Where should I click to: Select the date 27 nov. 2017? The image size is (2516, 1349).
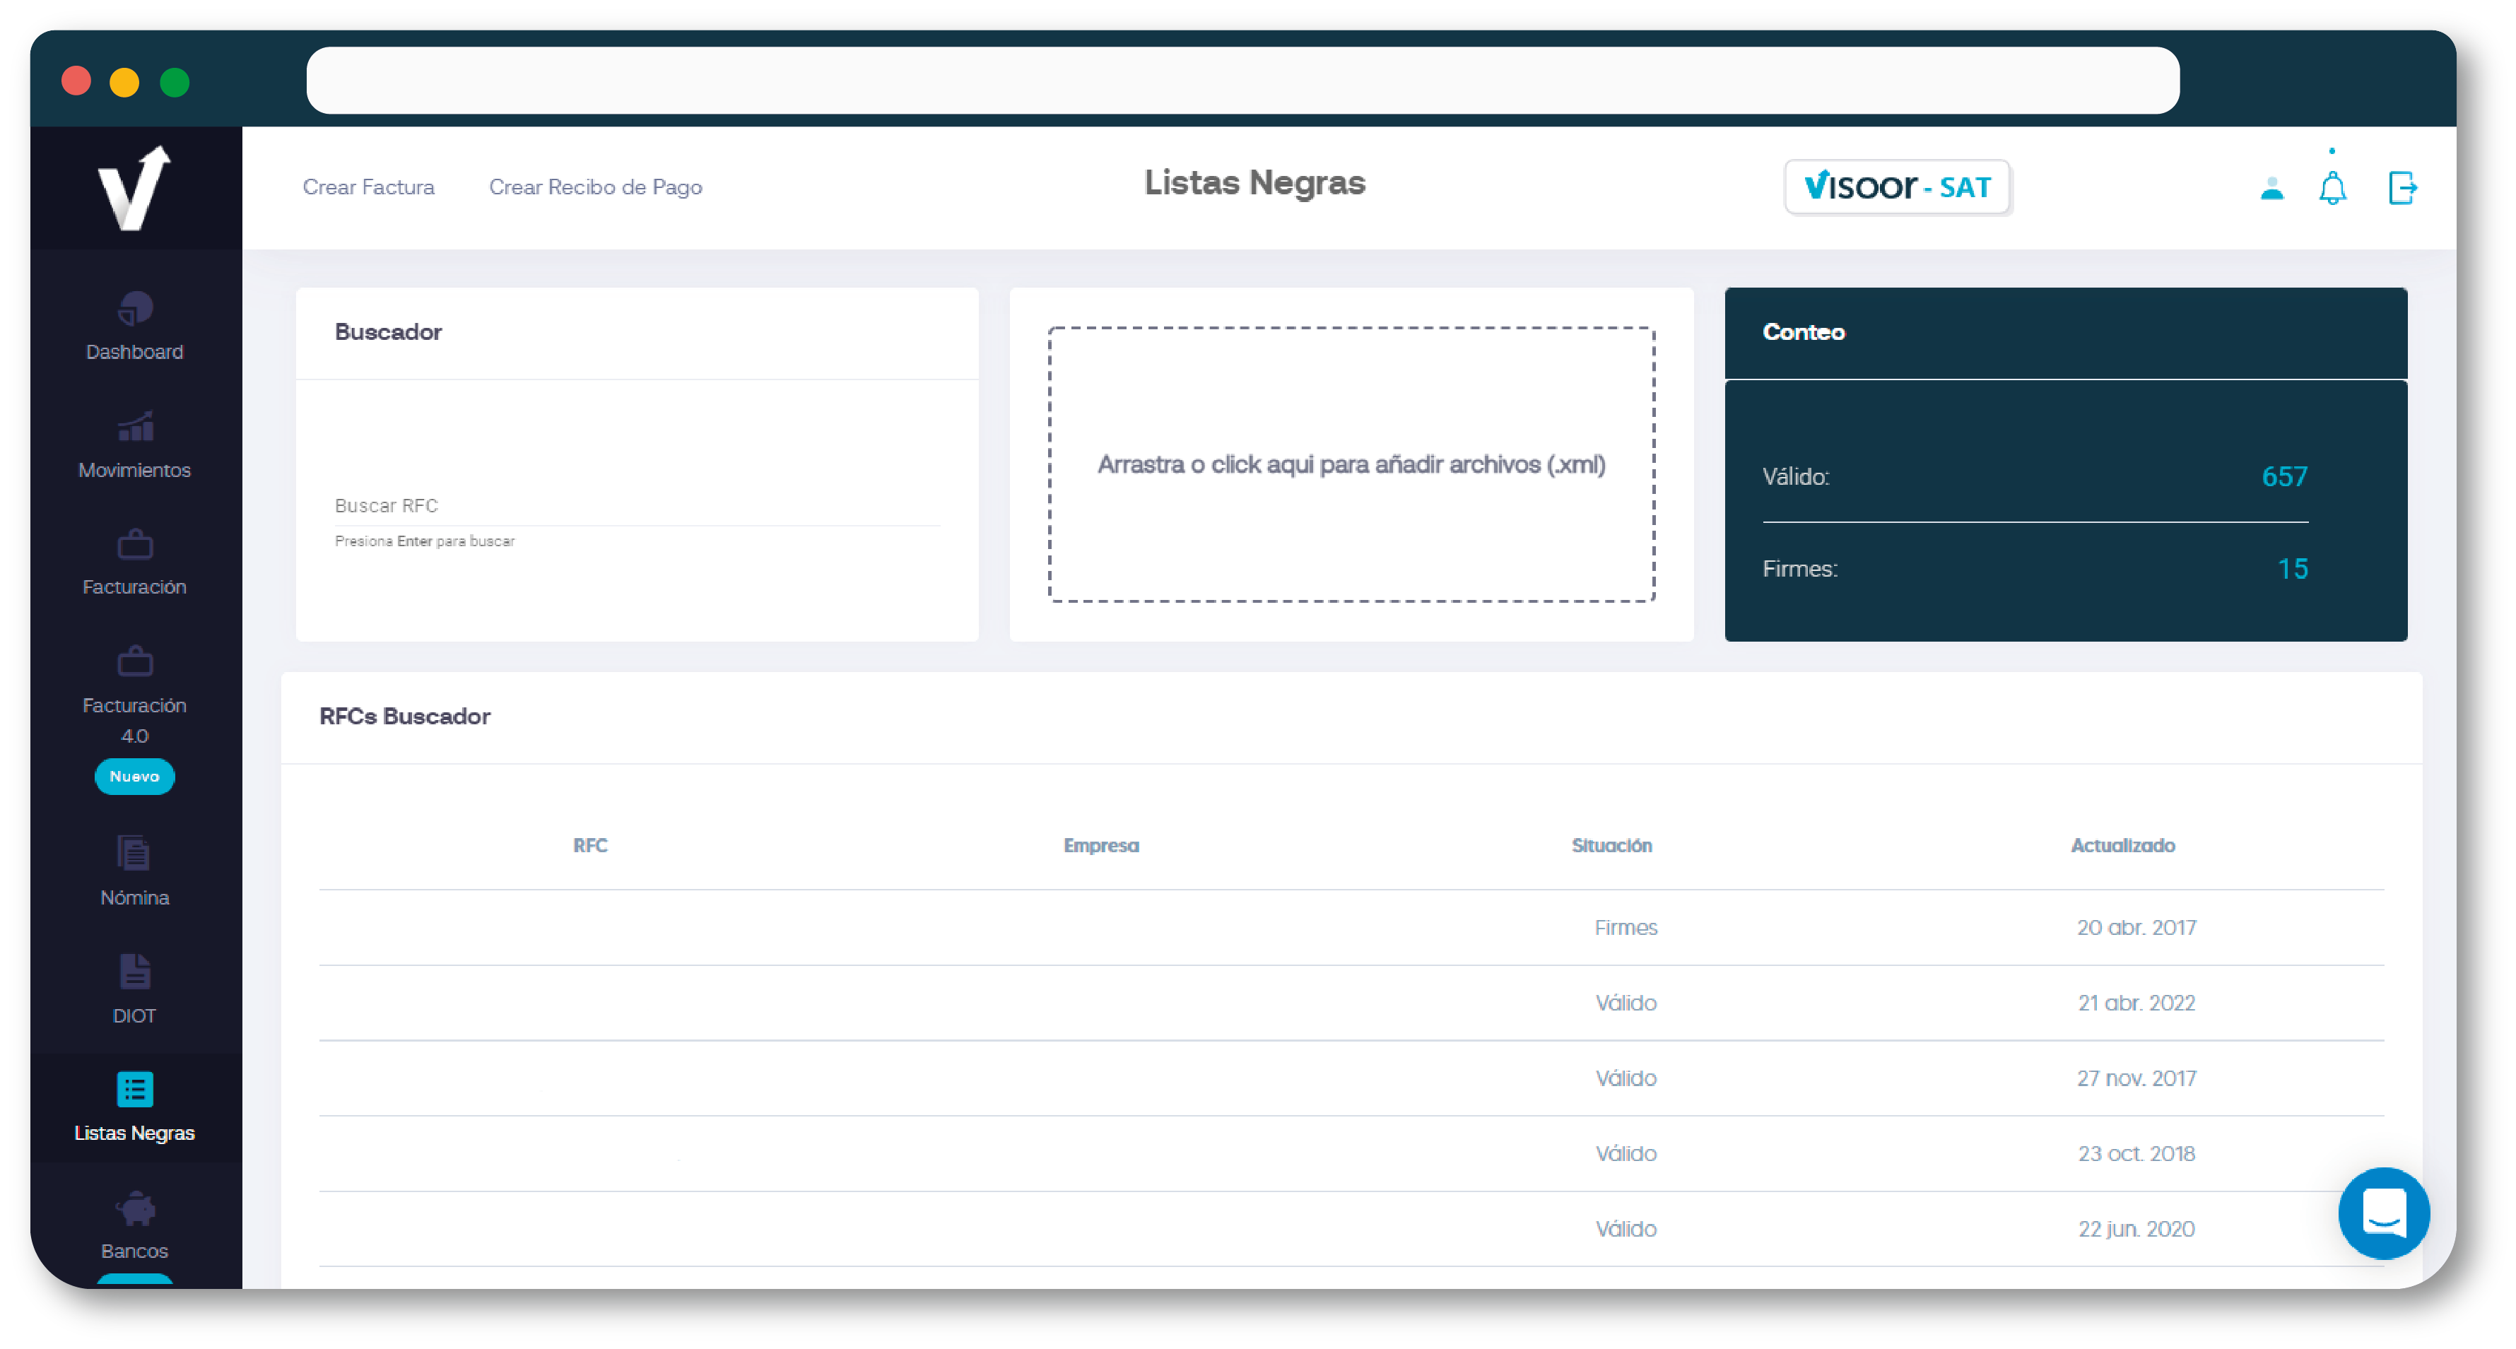tap(2136, 1078)
